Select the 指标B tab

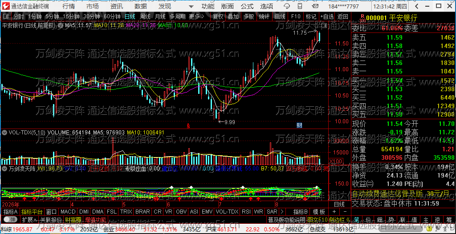click(x=301, y=212)
